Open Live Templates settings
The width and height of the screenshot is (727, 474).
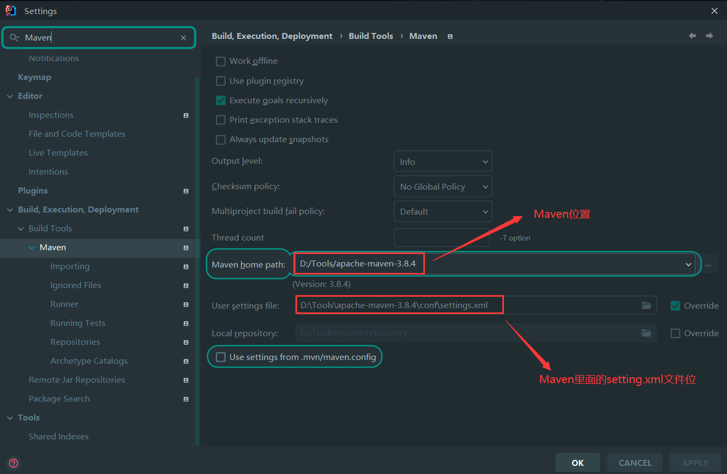(x=58, y=153)
